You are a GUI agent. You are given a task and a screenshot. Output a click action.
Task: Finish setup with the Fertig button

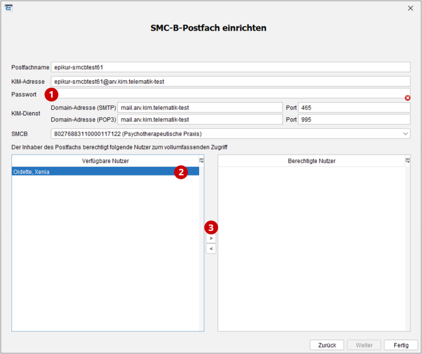401,345
